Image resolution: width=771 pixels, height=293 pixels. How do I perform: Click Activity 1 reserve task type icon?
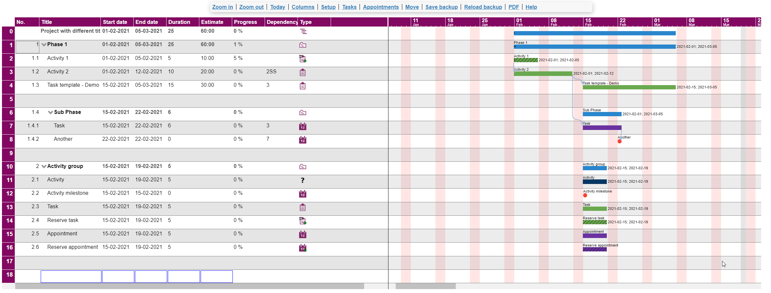click(303, 59)
